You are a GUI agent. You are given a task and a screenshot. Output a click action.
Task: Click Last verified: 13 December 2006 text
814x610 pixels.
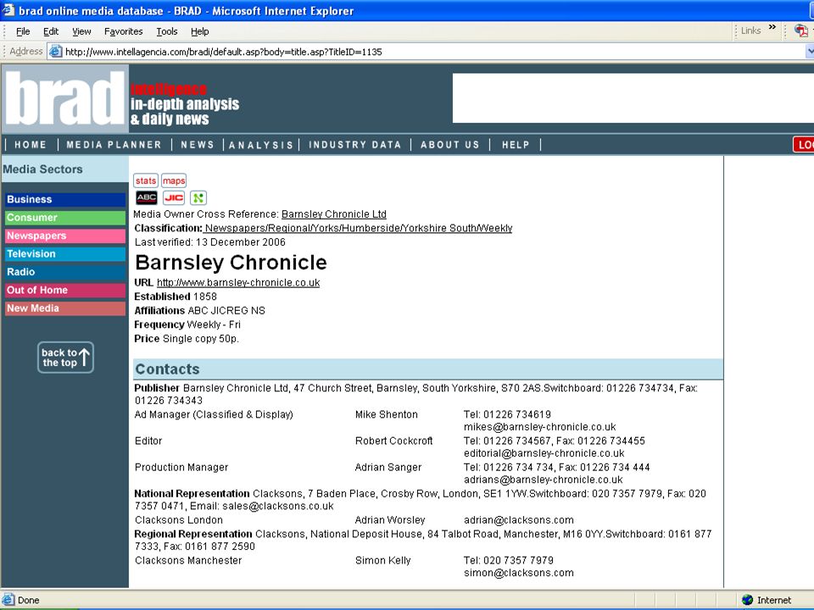209,242
